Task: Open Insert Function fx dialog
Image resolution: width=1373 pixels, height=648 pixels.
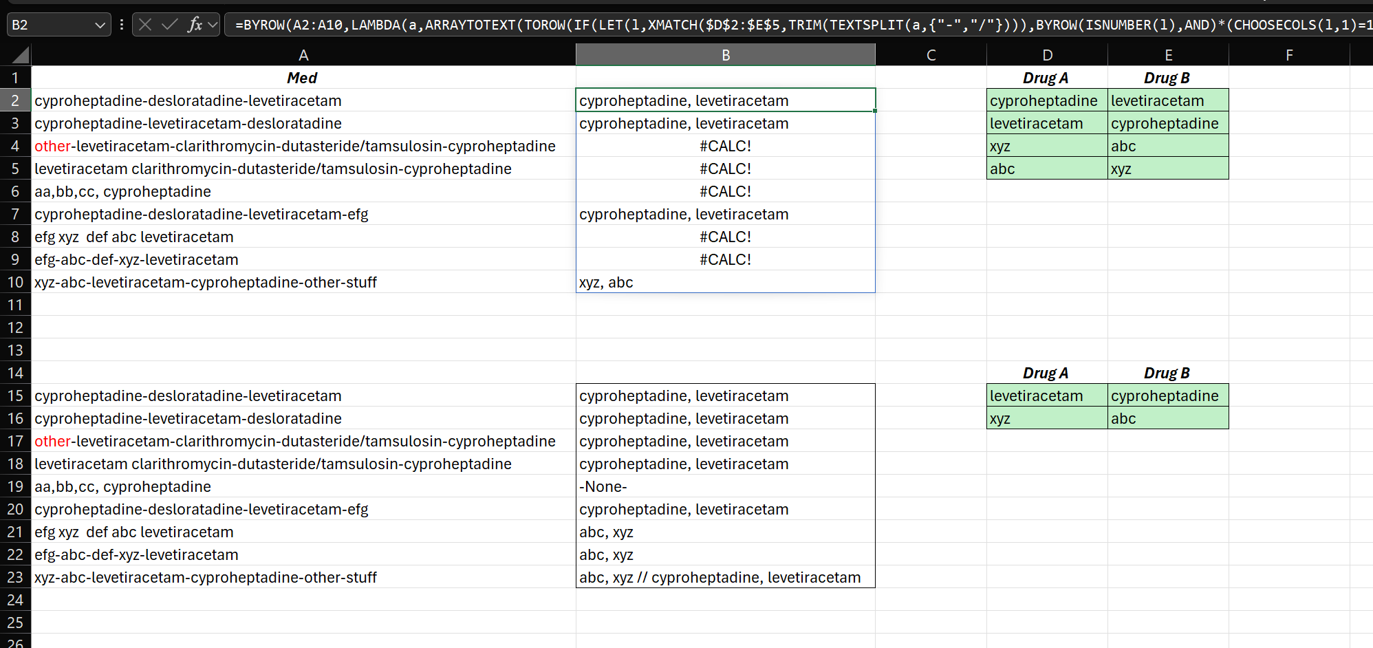Action: (195, 25)
